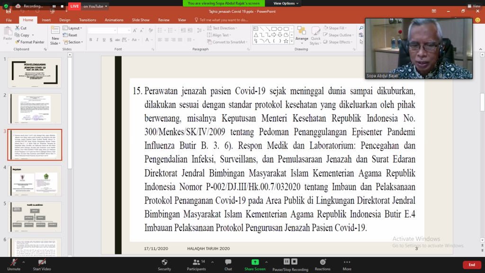
Task: Open the Transitions tab
Action: [x=88, y=20]
